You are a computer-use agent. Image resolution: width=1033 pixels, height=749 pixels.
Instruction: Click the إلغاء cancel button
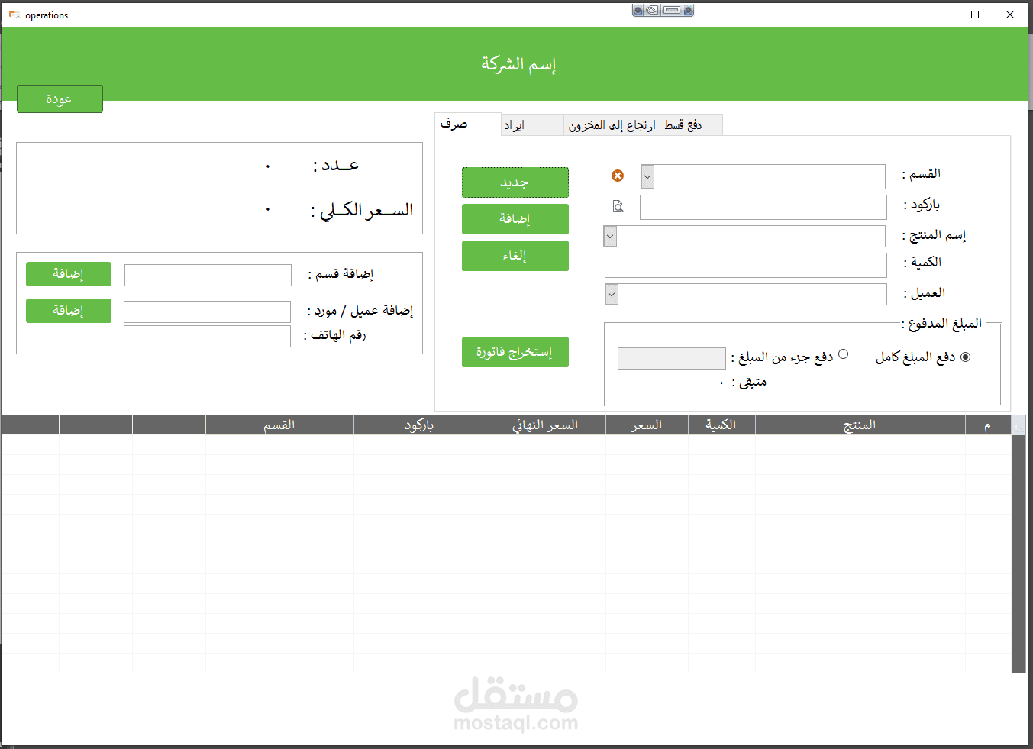[515, 256]
